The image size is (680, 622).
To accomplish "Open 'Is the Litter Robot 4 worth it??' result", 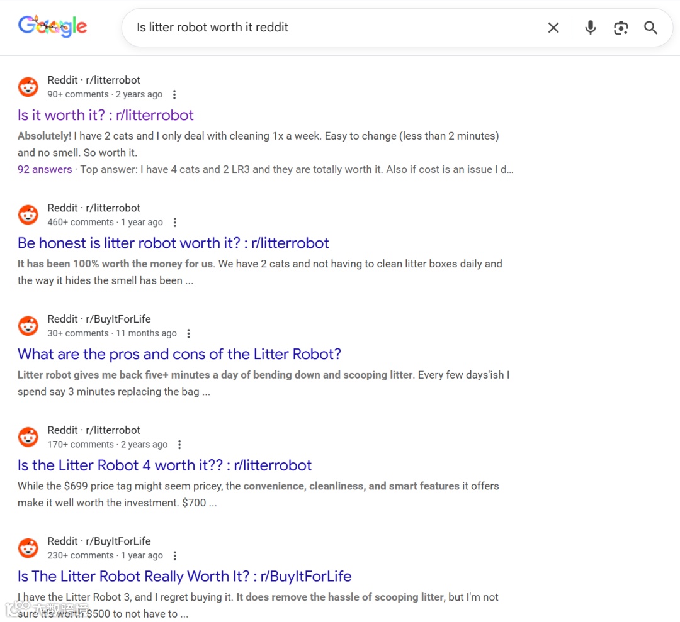I will 164,465.
